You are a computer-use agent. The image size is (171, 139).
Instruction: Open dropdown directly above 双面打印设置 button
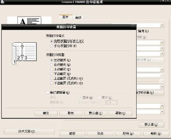[162, 87]
